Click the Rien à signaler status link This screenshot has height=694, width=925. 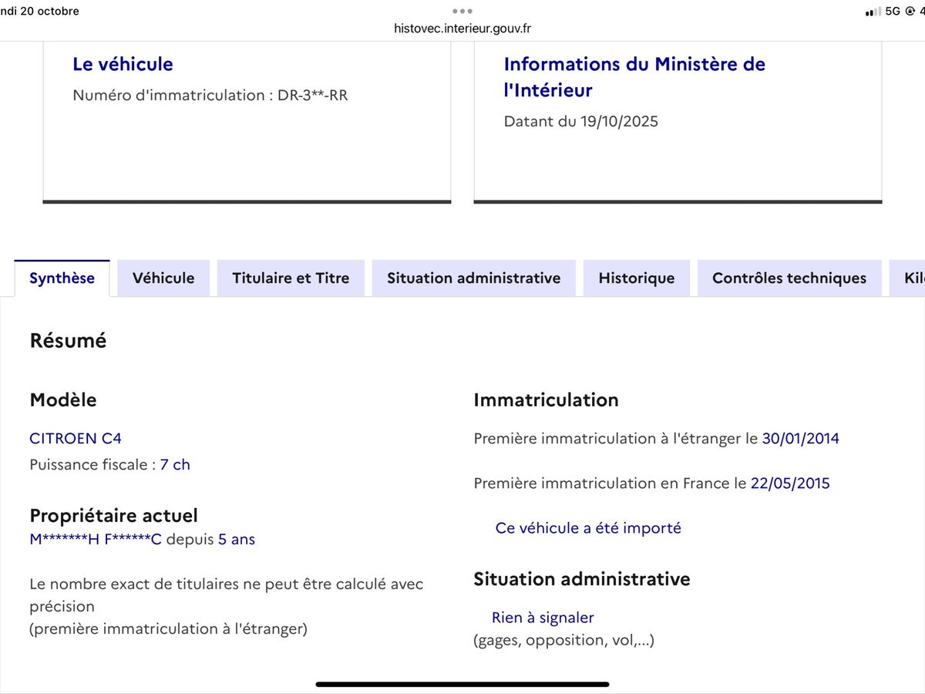pyautogui.click(x=543, y=617)
